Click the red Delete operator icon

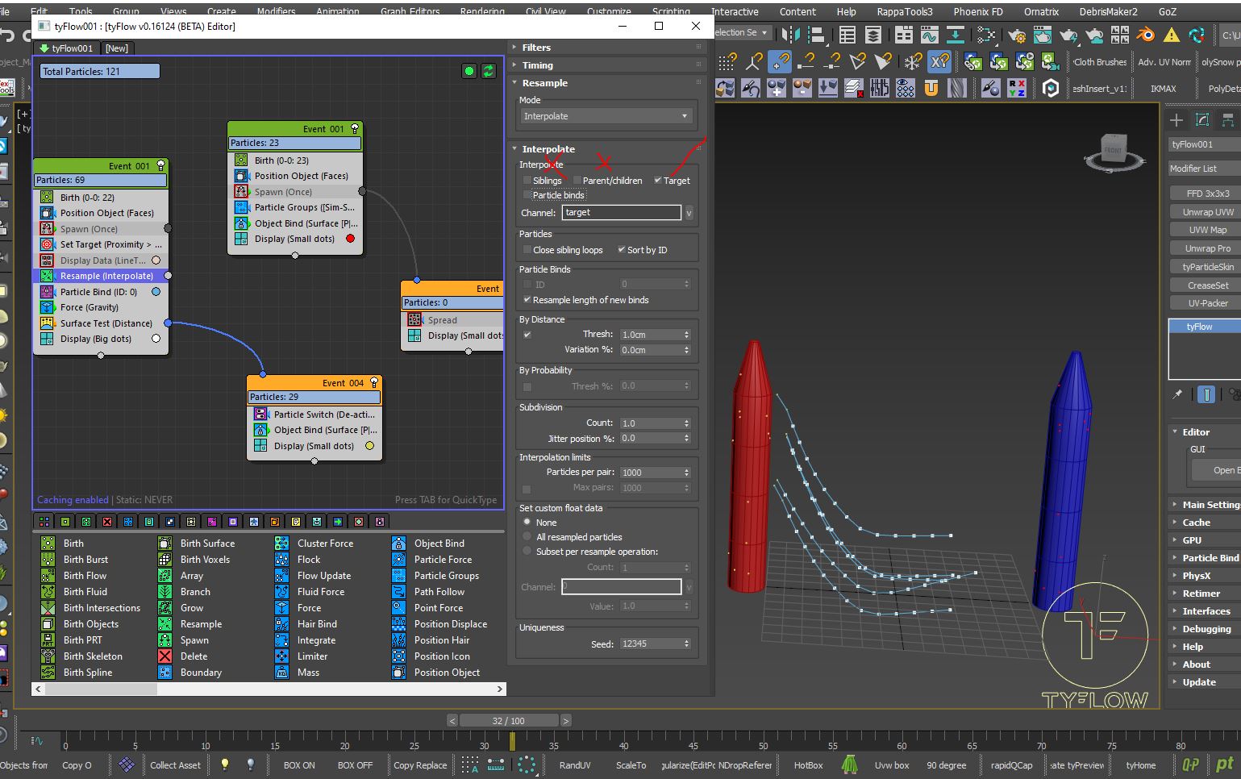[164, 656]
